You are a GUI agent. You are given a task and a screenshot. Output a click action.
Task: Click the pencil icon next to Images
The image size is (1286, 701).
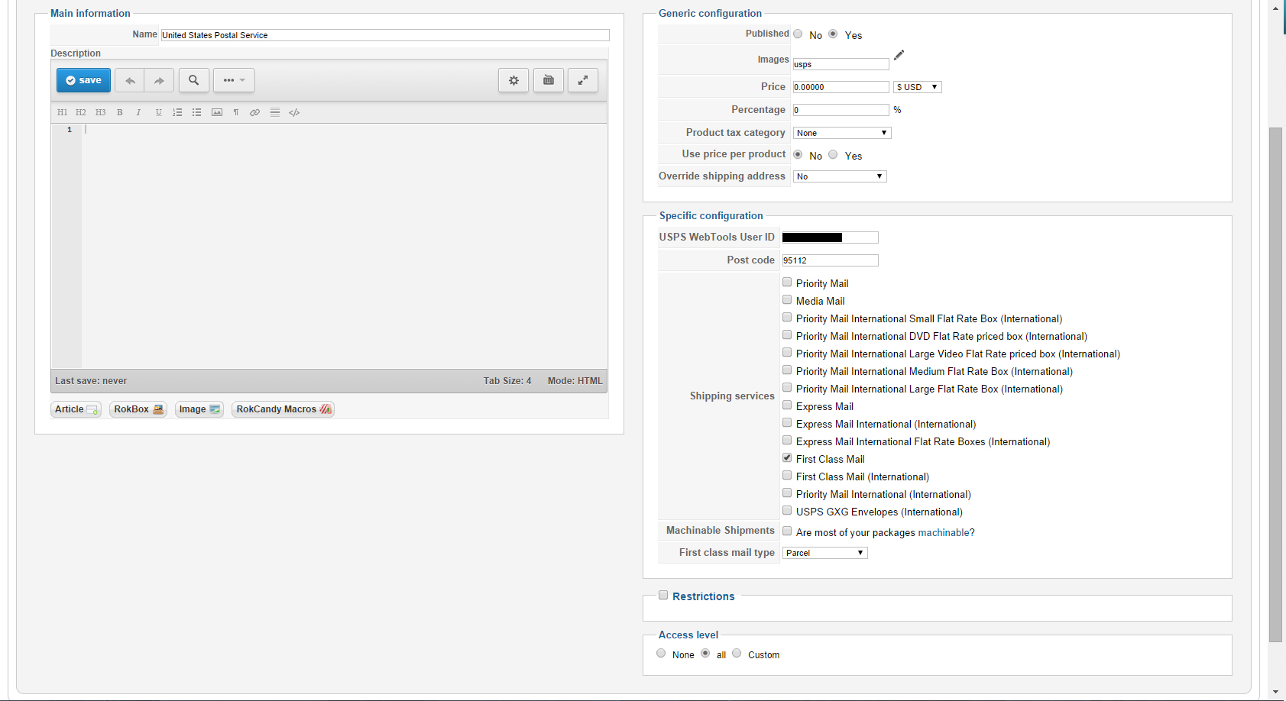point(899,55)
